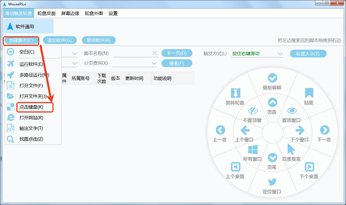
Task: Click the 页首 up-chevron icon
Action: point(273,102)
